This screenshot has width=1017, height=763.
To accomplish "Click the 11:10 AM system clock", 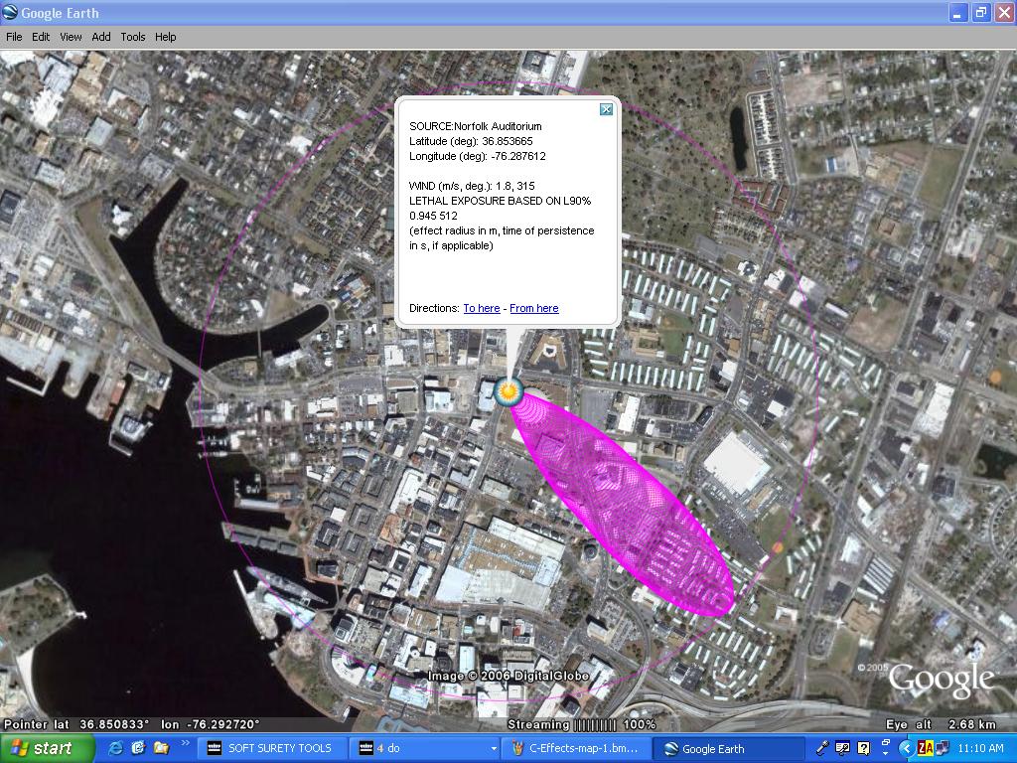I will (980, 748).
